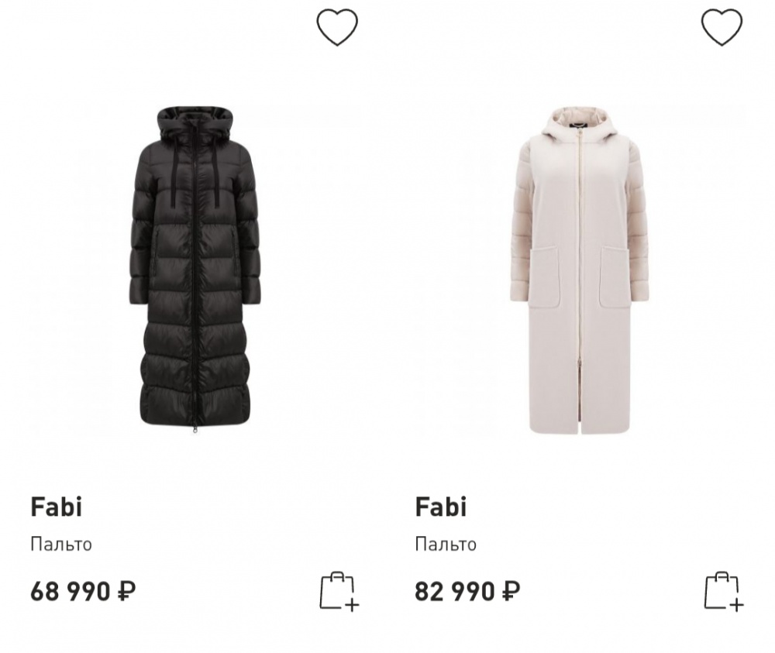Favorite the black Fabi puffer coat
This screenshot has width=775, height=653.
[337, 28]
